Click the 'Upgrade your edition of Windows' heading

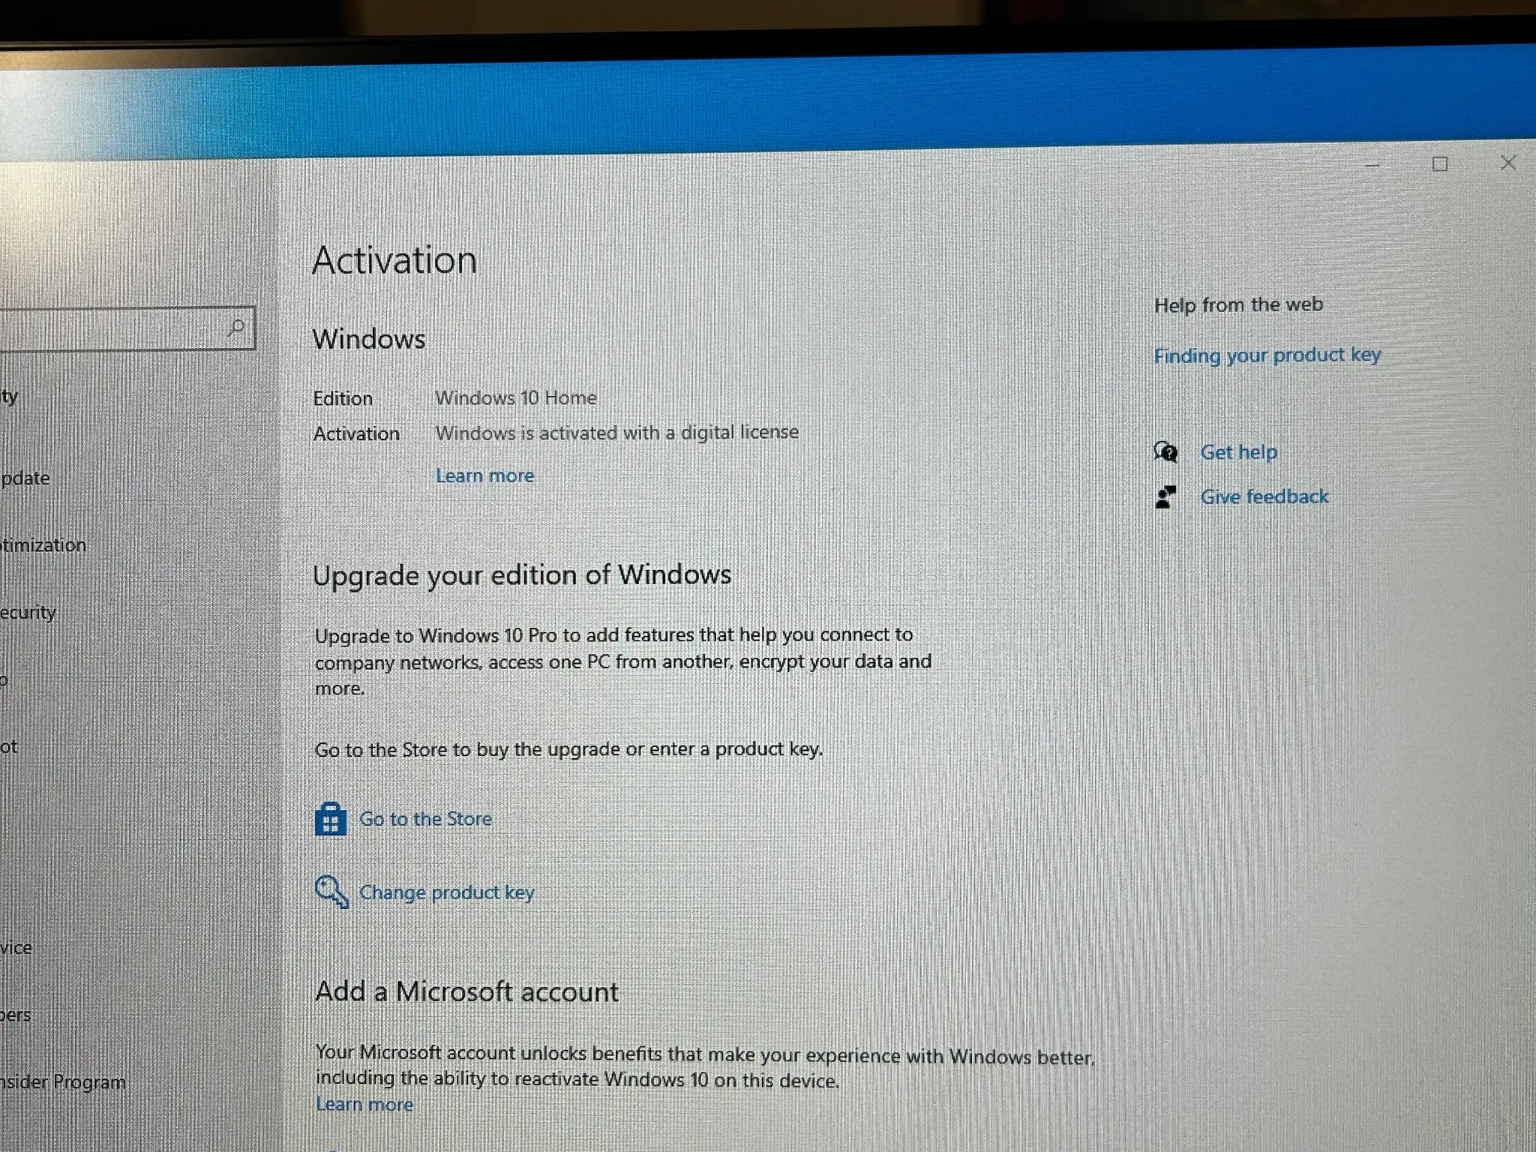[522, 575]
